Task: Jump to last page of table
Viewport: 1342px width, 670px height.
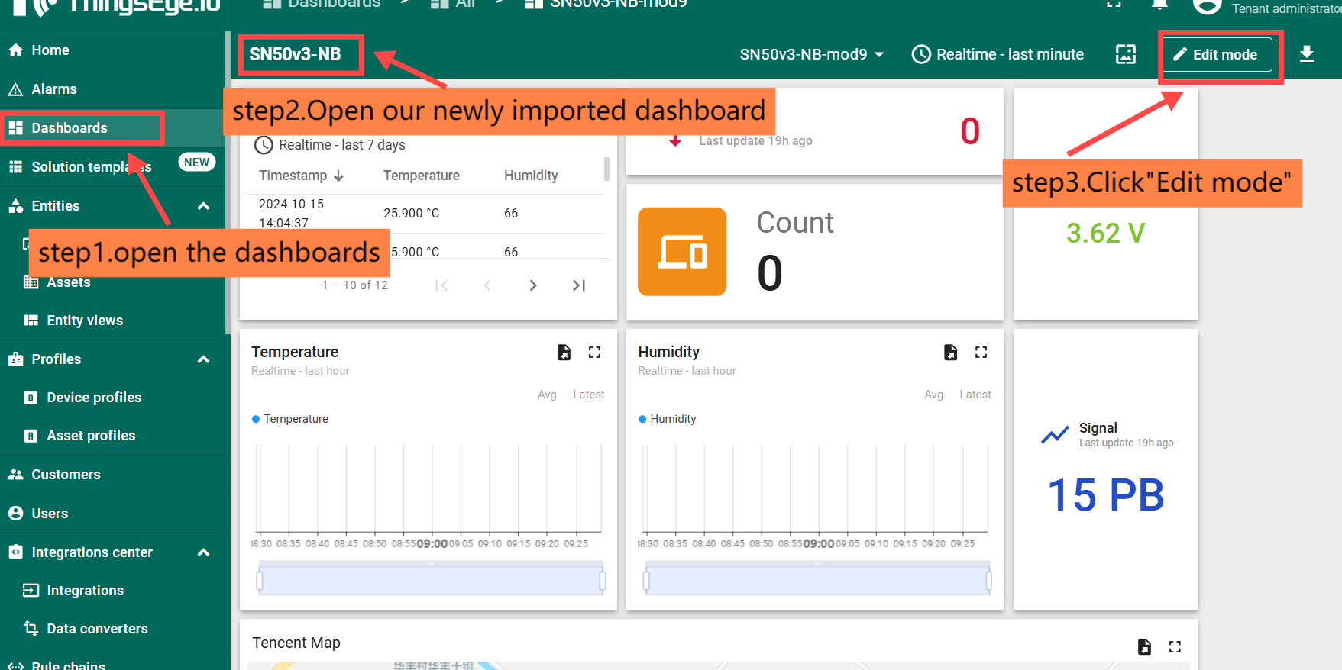Action: tap(579, 285)
